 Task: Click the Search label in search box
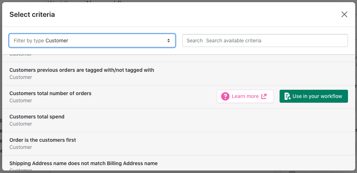pyautogui.click(x=195, y=41)
